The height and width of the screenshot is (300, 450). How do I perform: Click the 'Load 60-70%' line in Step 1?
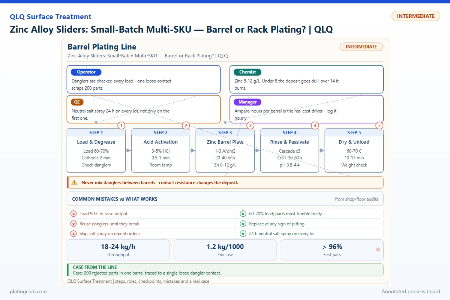coord(96,151)
